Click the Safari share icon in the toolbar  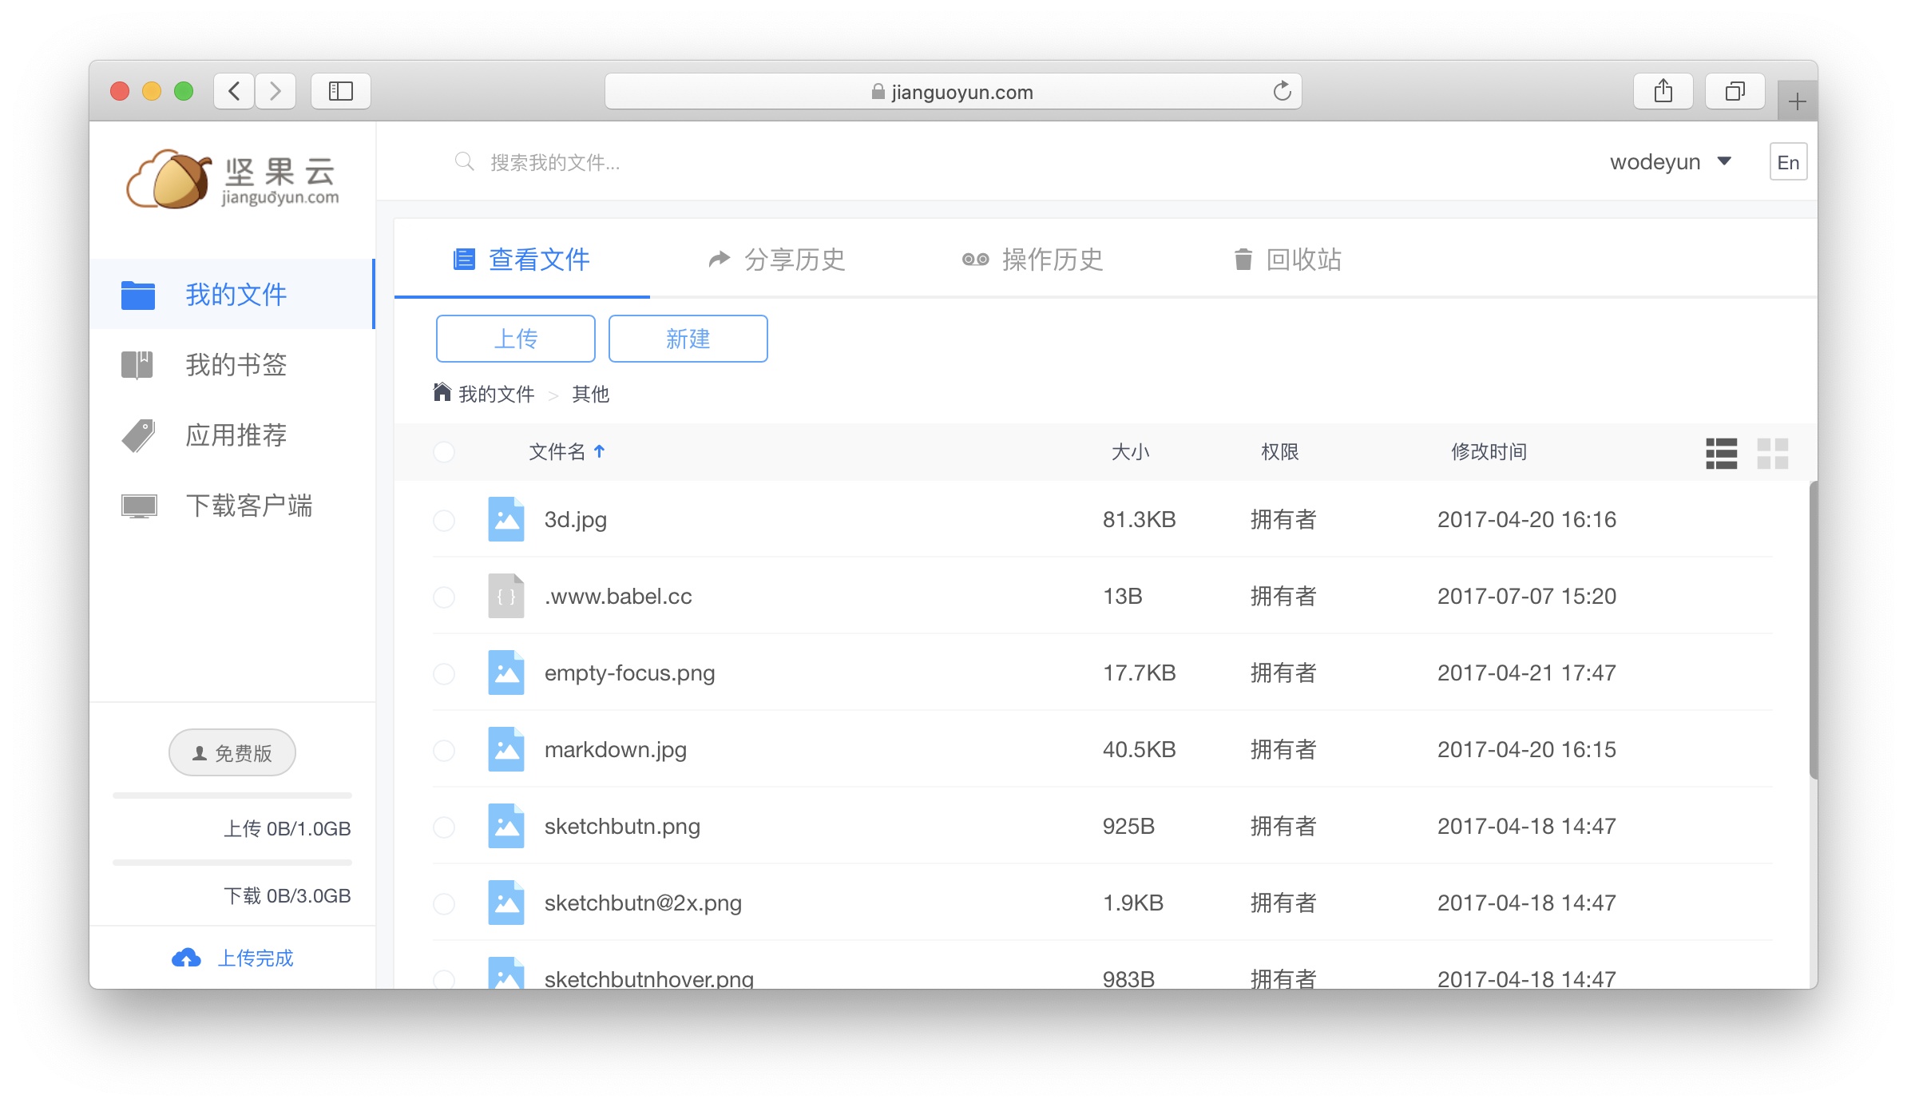point(1663,90)
